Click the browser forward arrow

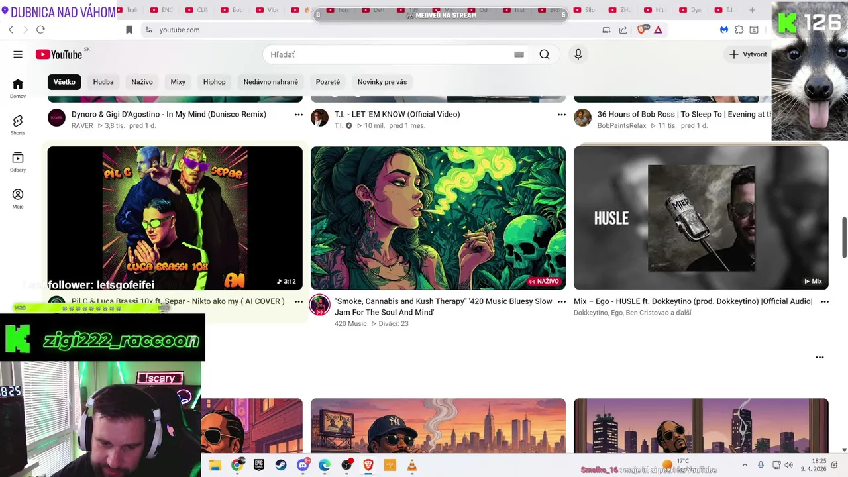[x=25, y=30]
